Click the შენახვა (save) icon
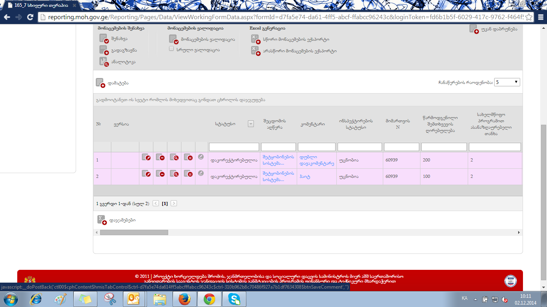 104,39
